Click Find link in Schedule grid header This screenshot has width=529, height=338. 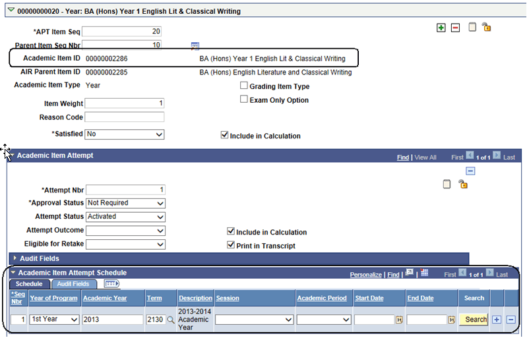coord(393,275)
